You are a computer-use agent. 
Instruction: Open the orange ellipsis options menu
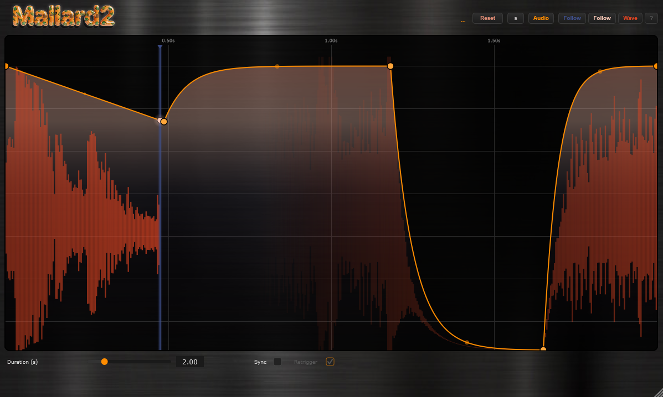click(x=462, y=19)
